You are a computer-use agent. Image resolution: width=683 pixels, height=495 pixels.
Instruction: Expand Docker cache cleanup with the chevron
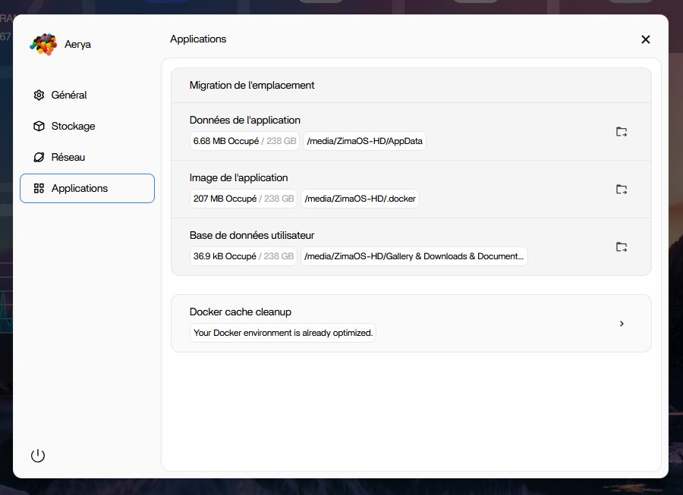point(622,324)
